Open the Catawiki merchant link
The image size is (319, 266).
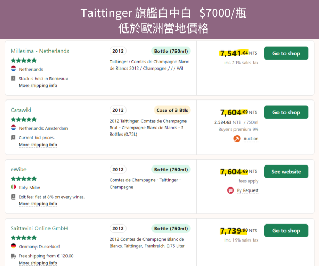point(21,110)
